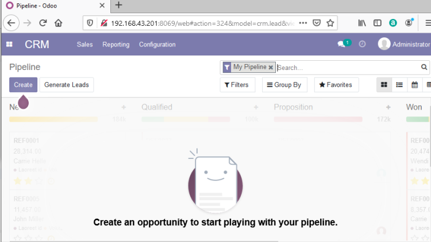Click the green 'a' extension icon
Image resolution: width=431 pixels, height=242 pixels.
tap(393, 23)
